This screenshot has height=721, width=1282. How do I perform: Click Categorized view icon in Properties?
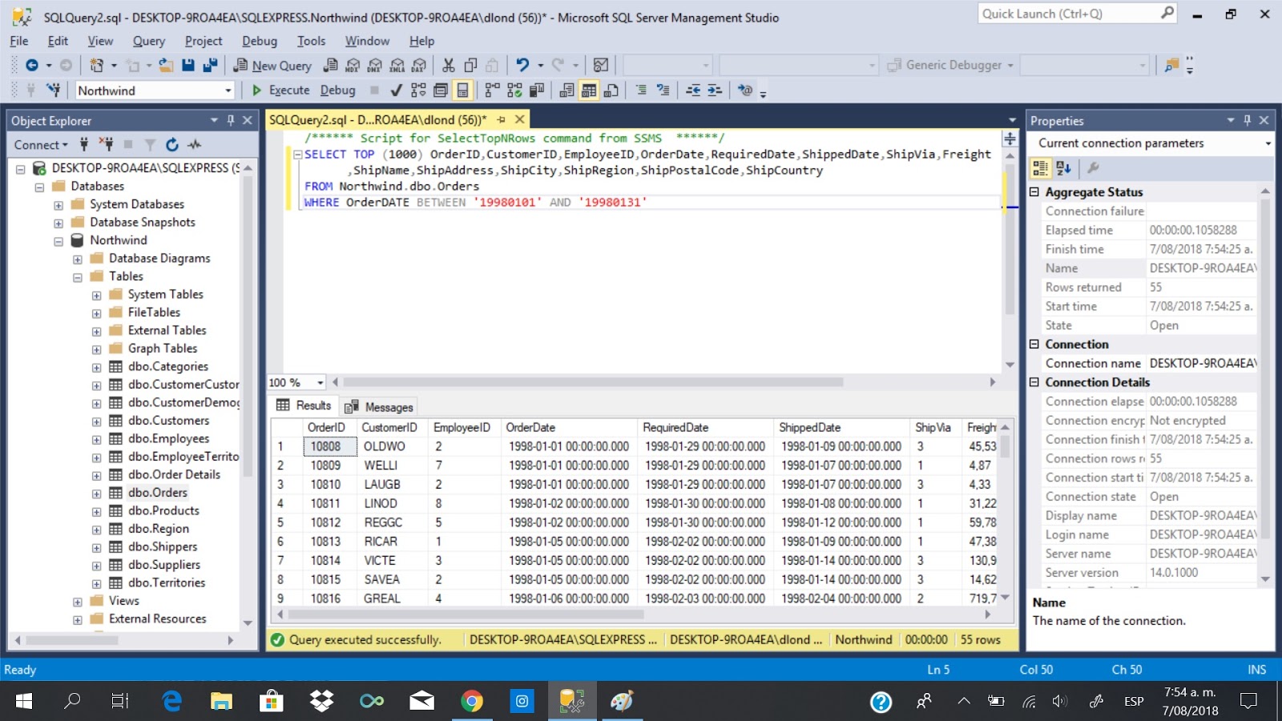pos(1040,168)
